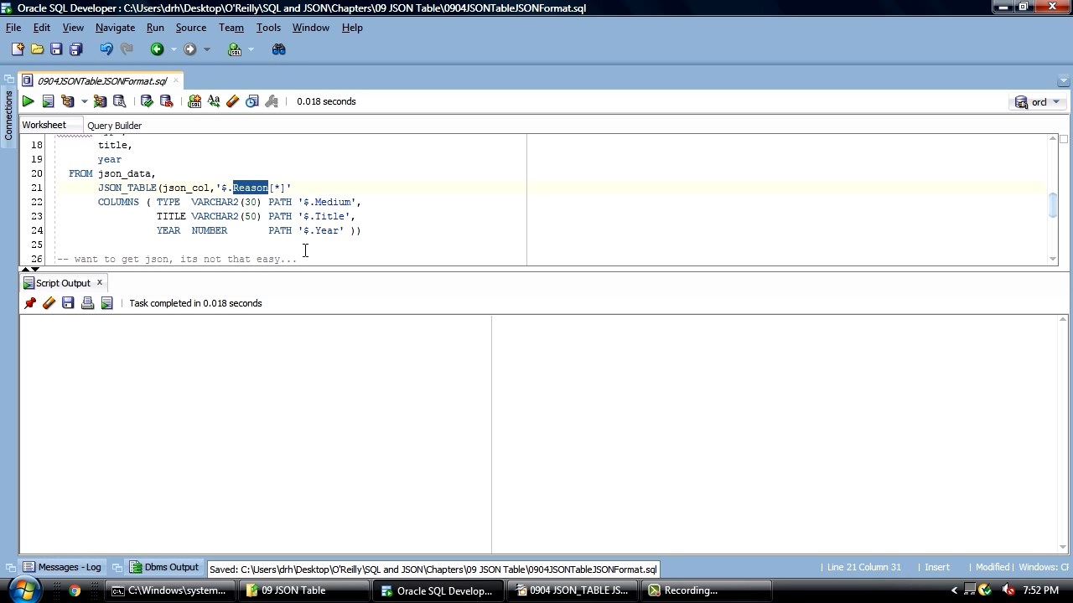Open the back navigation history dropdown arrow

pyautogui.click(x=174, y=49)
